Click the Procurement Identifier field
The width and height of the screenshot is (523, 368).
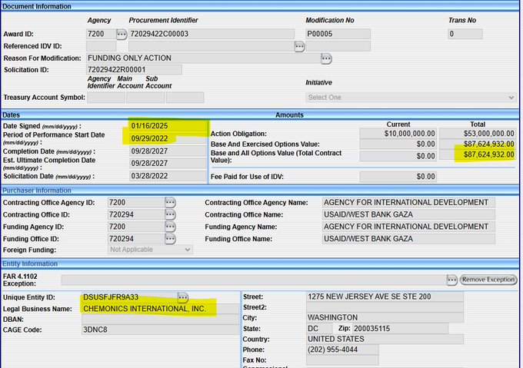point(211,34)
